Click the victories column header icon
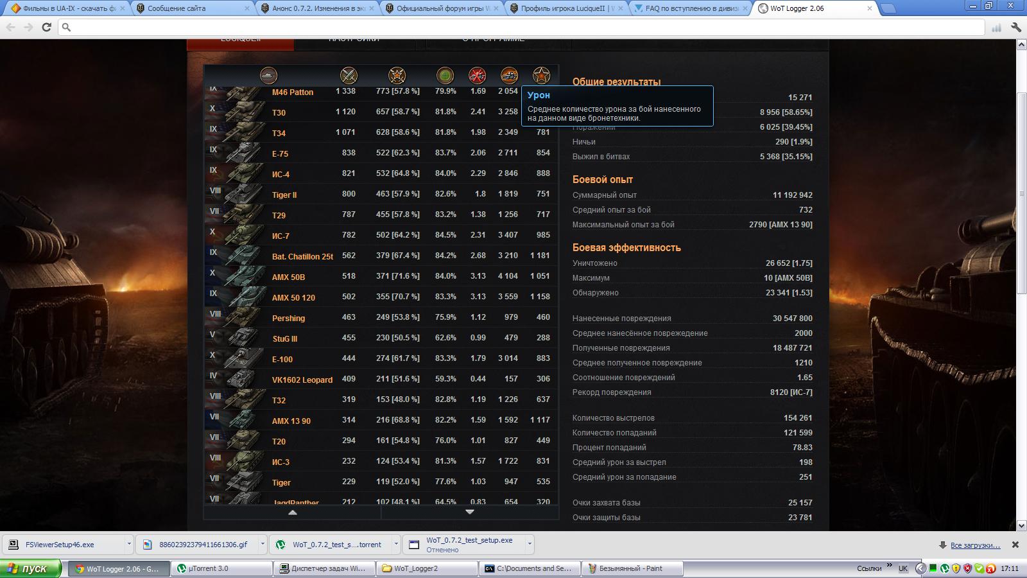This screenshot has width=1027, height=578. tap(397, 76)
